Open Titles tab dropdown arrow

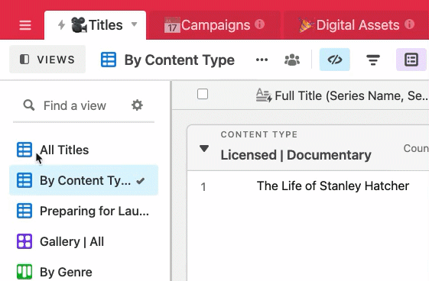(x=134, y=24)
